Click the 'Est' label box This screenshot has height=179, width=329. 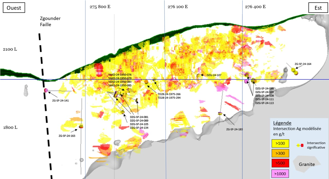pyautogui.click(x=318, y=8)
